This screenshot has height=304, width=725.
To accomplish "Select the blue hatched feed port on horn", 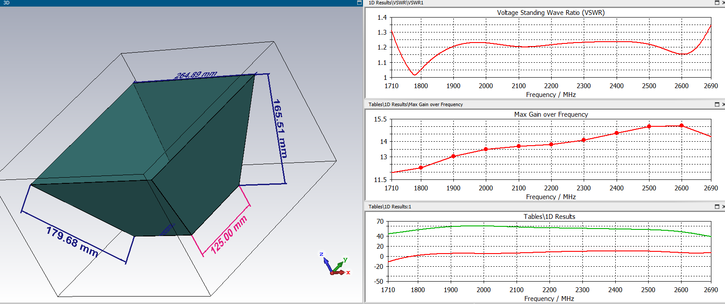I will coord(168,229).
